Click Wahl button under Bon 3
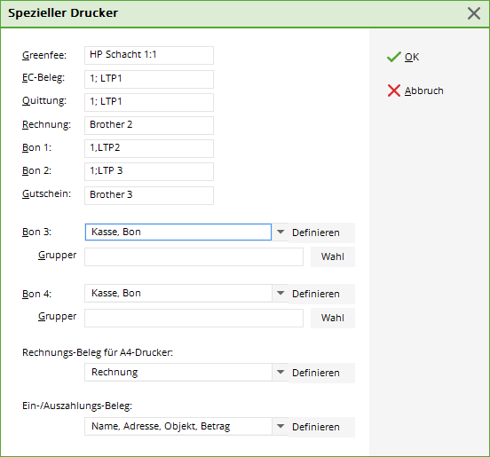Screen dimensions: 490x457 click(333, 256)
